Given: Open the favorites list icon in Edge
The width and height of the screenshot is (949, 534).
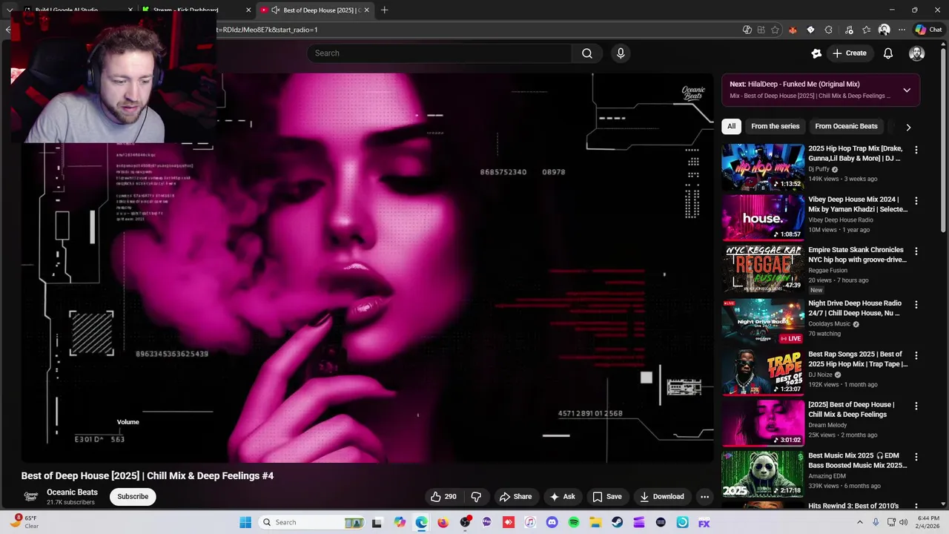Looking at the screenshot, I should pyautogui.click(x=866, y=30).
